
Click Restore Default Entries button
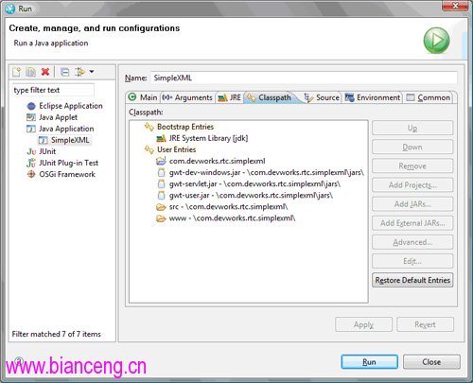412,280
